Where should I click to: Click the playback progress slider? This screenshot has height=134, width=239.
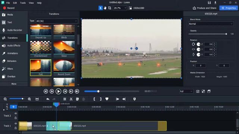[112, 91]
